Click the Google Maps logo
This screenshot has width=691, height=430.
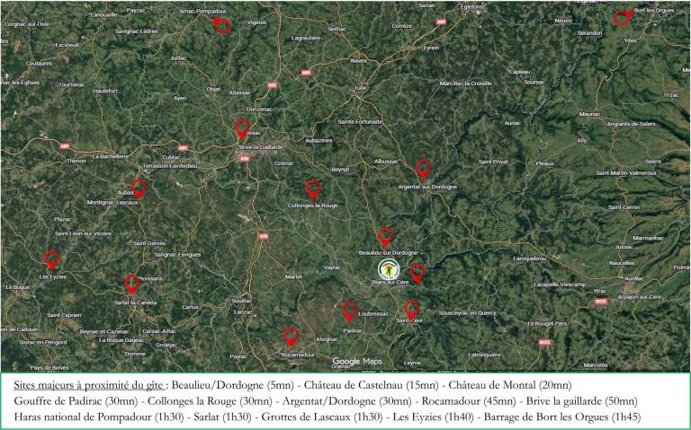(x=357, y=361)
